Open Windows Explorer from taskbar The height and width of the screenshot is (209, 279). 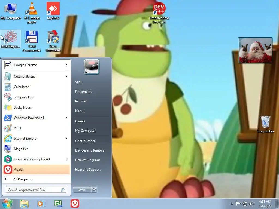24,204
